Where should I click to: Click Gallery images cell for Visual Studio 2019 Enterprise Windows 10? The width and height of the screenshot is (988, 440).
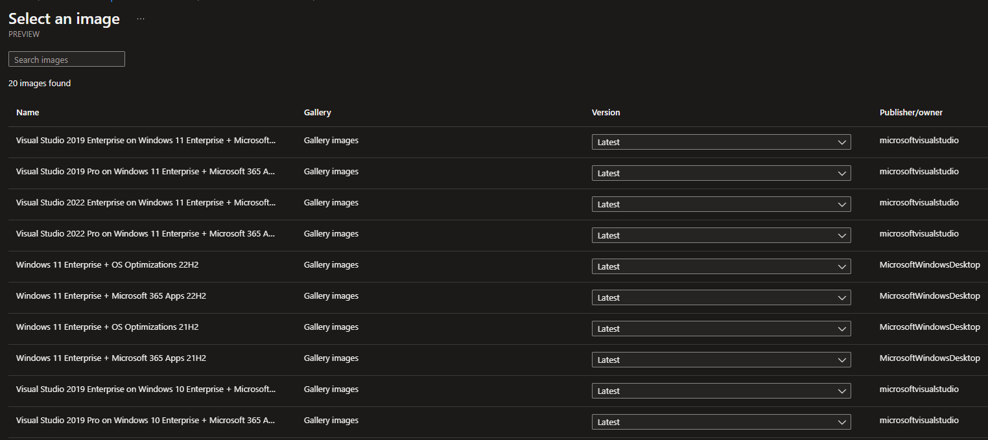(x=331, y=389)
